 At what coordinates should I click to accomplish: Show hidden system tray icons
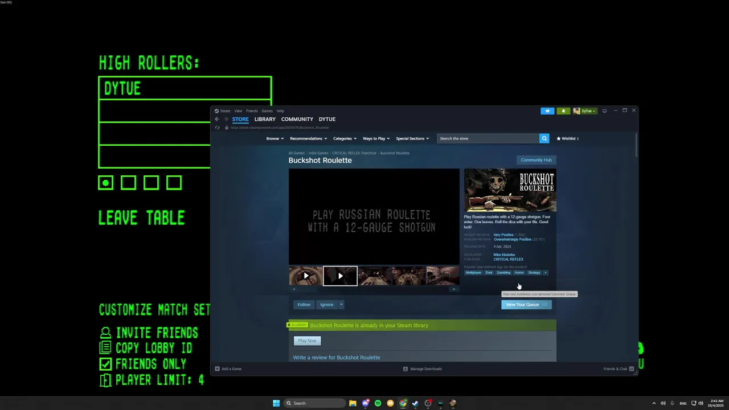tap(654, 403)
